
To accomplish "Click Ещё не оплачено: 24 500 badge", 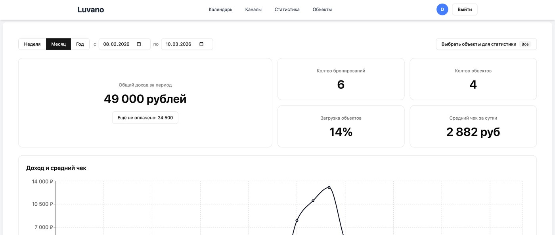I will pyautogui.click(x=145, y=118).
